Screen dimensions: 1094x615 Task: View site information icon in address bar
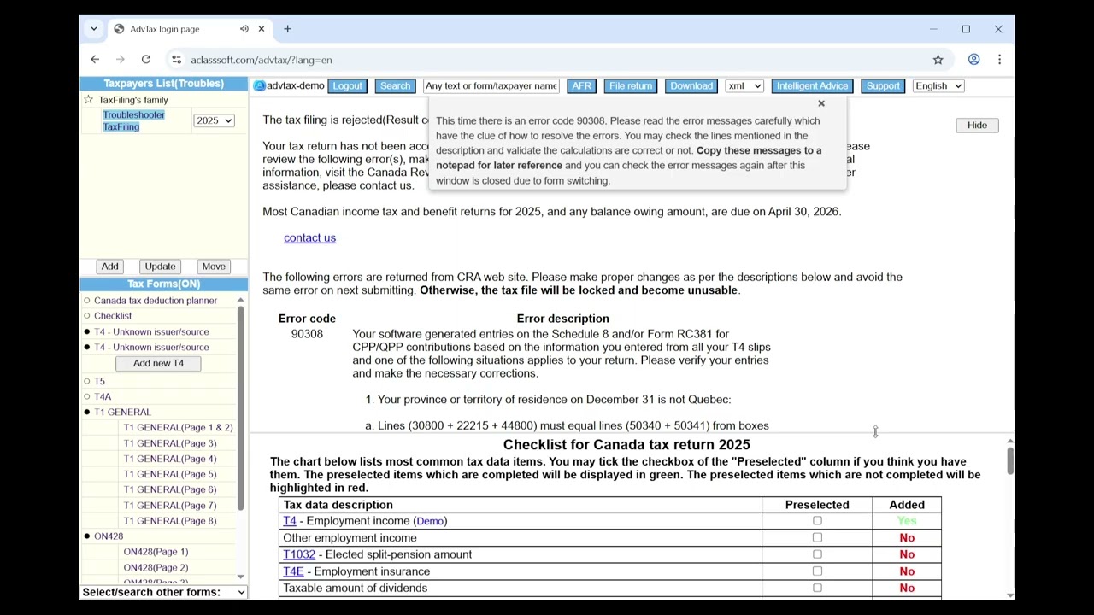click(x=176, y=60)
